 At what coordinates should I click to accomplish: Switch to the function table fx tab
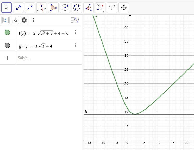pos(15,20)
